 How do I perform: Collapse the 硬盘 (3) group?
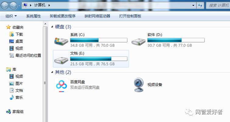pyautogui.click(x=52, y=27)
